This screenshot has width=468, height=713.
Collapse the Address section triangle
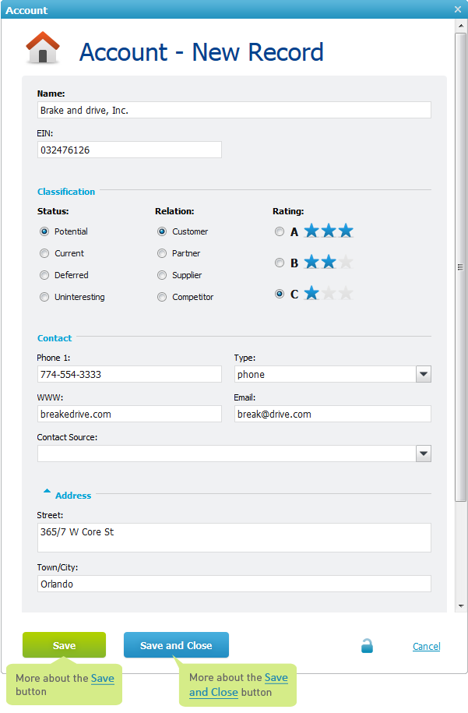pyautogui.click(x=47, y=491)
